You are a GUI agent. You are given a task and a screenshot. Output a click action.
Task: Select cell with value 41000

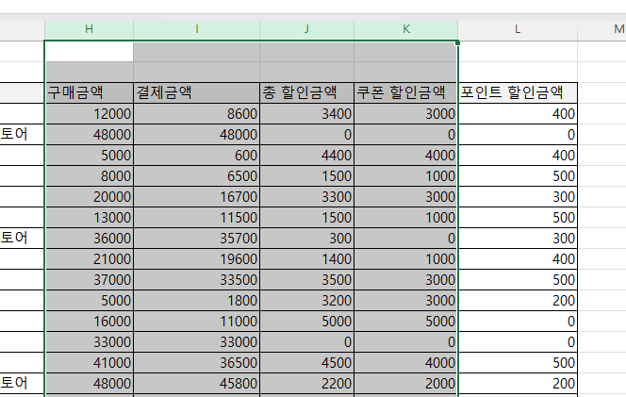click(x=90, y=363)
